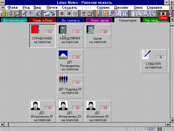Switch to the Делопроизводст tab
The image size is (174, 131).
click(x=14, y=20)
